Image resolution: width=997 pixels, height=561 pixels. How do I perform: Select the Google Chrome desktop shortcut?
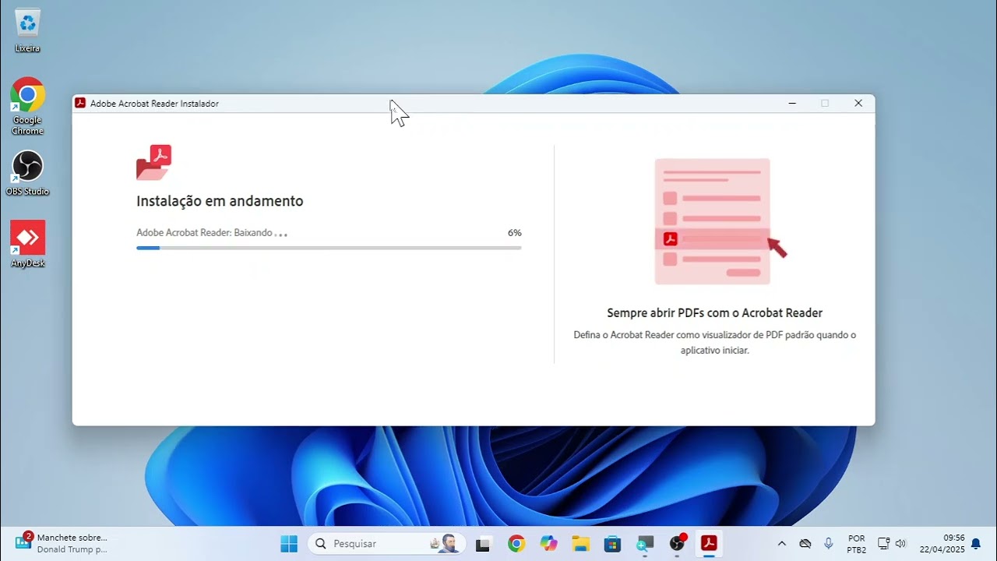point(27,106)
